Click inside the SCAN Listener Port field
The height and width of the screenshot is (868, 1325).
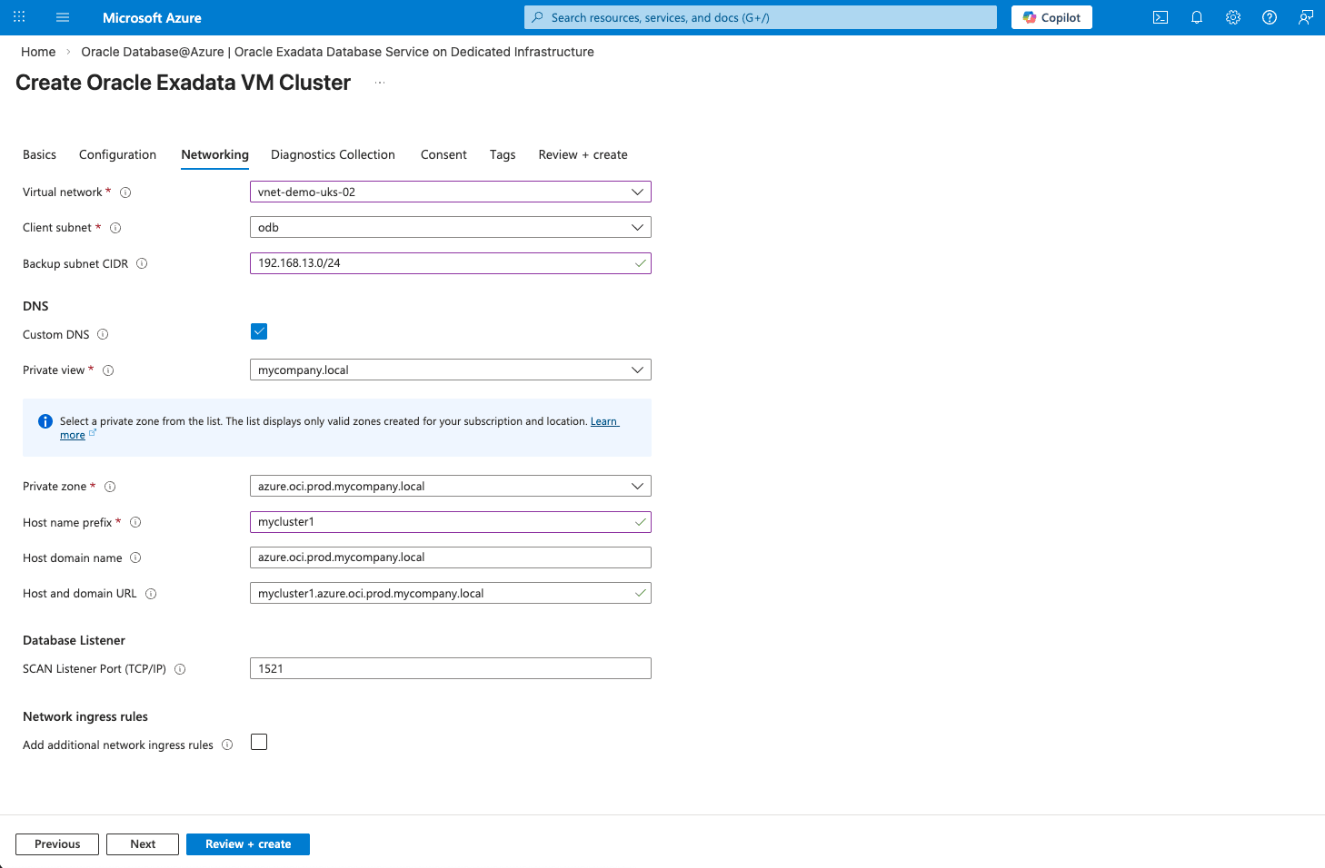tap(451, 668)
